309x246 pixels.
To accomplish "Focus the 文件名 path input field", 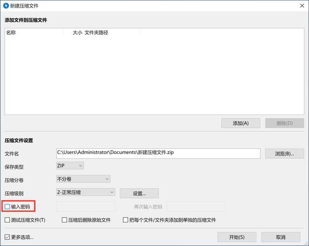I will coord(158,154).
